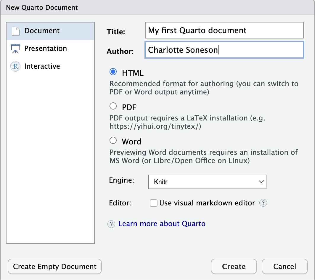Click the Presentation easel icon
Image resolution: width=315 pixels, height=280 pixels.
click(x=15, y=49)
